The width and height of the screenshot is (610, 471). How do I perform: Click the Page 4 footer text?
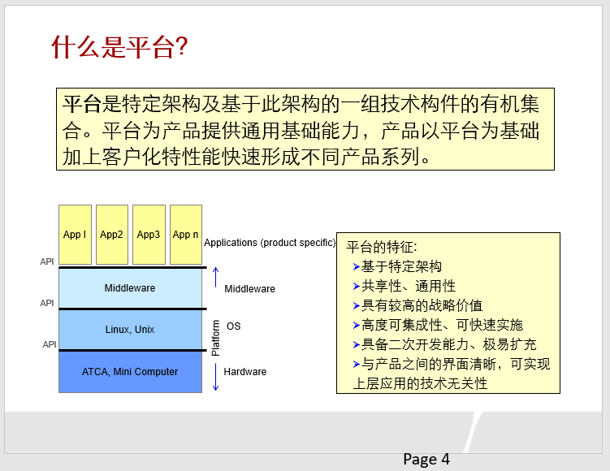pos(426,460)
